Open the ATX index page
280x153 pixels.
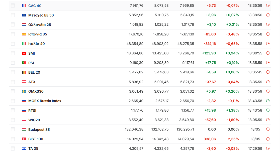(x=32, y=82)
